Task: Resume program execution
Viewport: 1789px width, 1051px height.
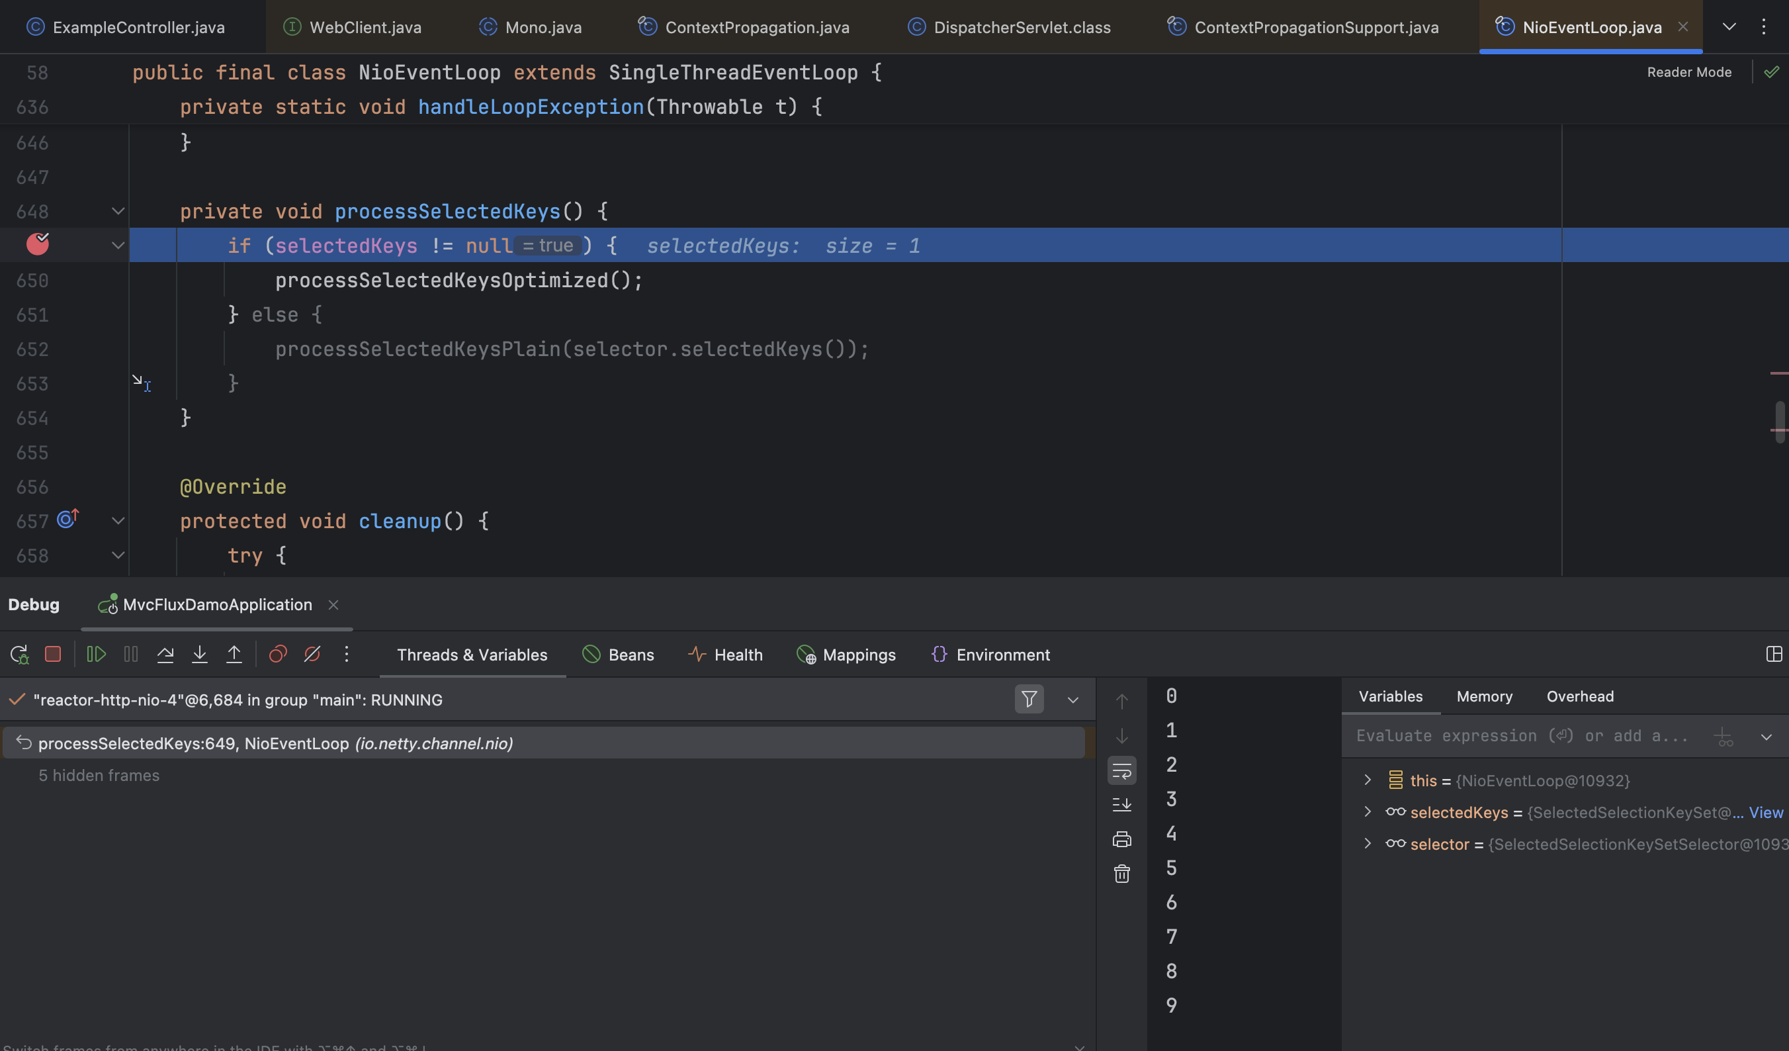Action: click(96, 654)
